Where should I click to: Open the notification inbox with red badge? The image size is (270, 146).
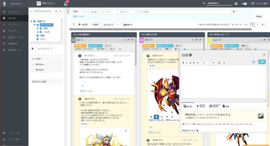click(66, 4)
